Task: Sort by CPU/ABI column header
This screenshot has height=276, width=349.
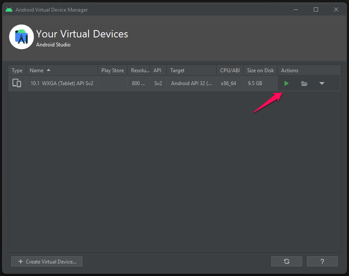Action: click(230, 71)
